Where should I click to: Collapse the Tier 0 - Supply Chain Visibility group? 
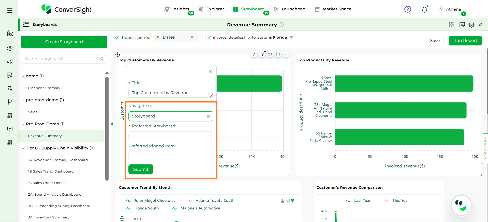(x=23, y=148)
